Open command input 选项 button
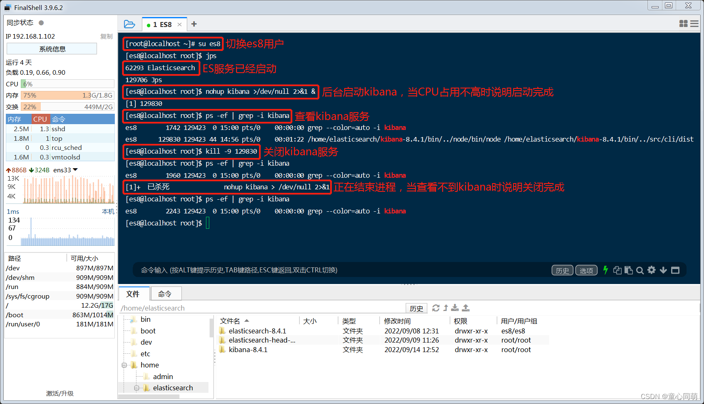 coord(586,270)
